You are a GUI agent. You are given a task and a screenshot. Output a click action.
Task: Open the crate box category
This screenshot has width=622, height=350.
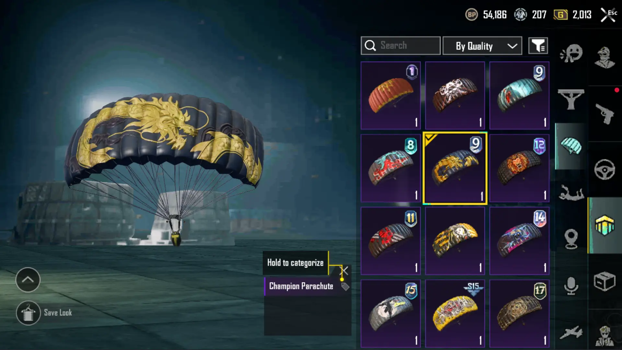(x=605, y=281)
